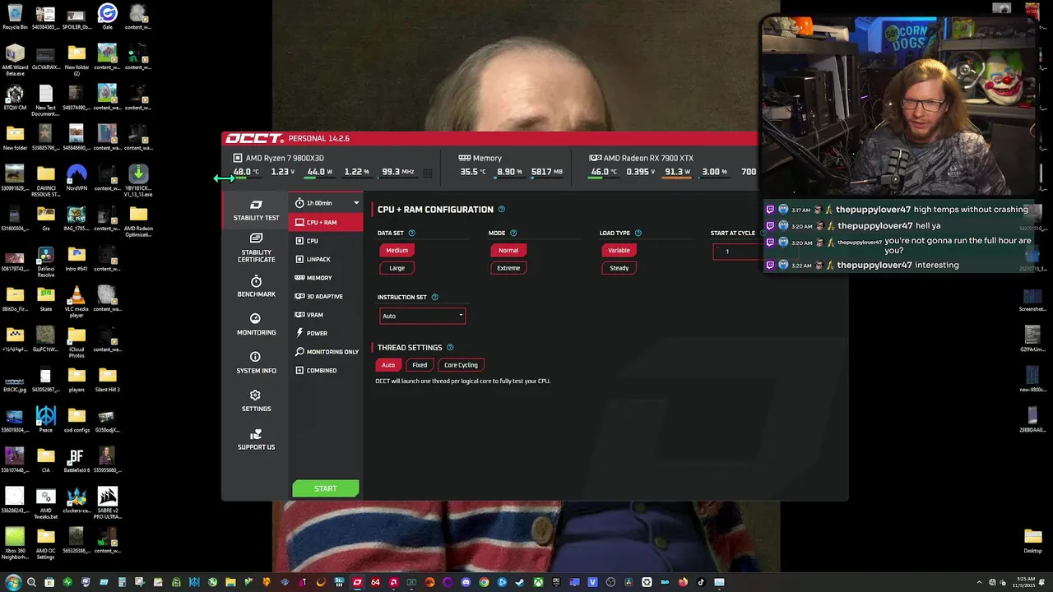Select the Monitoring Only tab
The width and height of the screenshot is (1053, 592).
pyautogui.click(x=325, y=352)
